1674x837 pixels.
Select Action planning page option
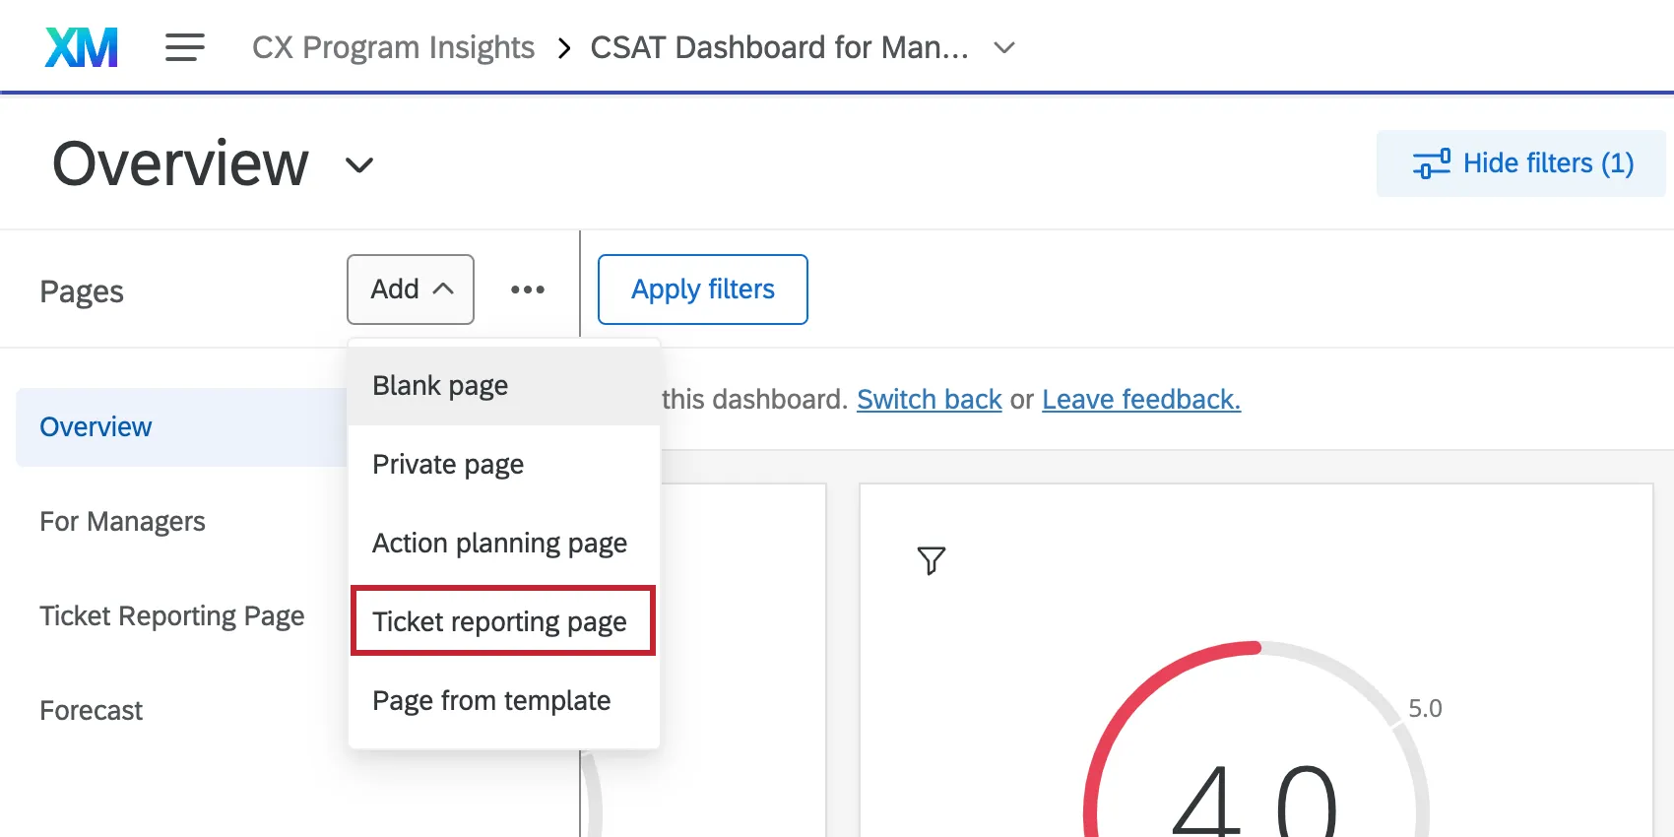click(x=499, y=544)
